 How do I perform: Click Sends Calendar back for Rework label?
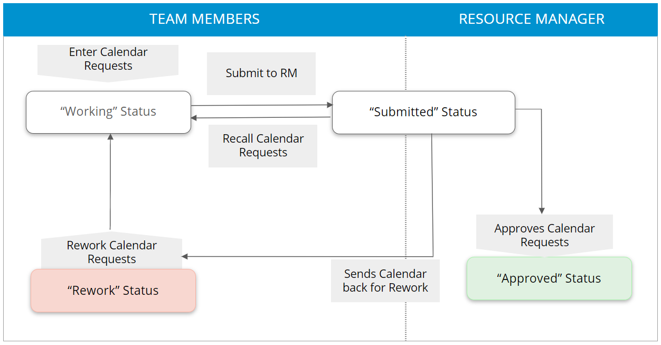[385, 281]
